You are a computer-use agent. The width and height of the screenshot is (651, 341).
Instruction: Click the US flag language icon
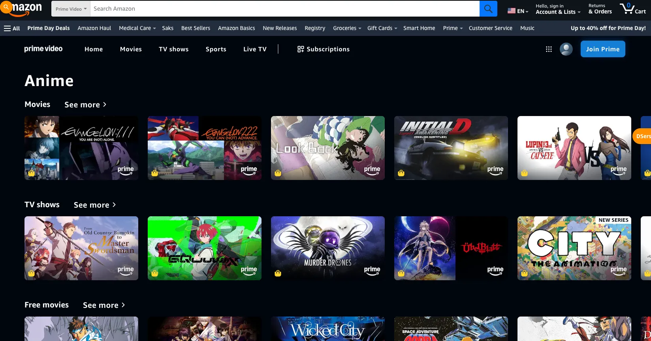pyautogui.click(x=511, y=11)
